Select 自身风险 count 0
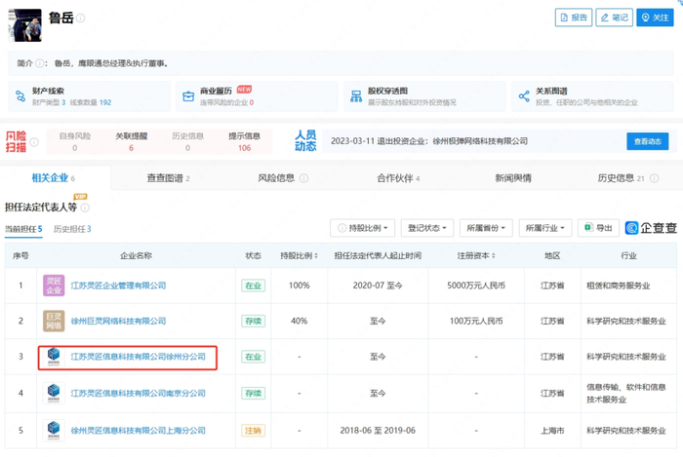Screen dimensions: 683x457 75,148
